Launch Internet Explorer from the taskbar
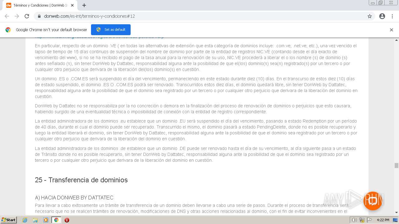 [x=25, y=220]
